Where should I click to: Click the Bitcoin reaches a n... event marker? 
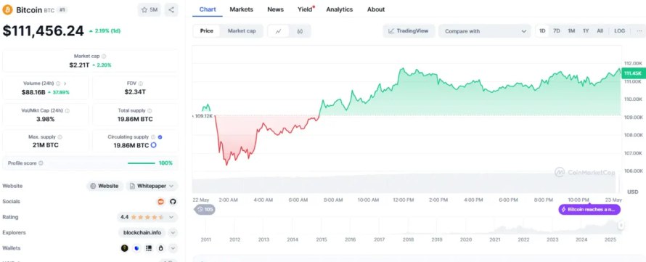pyautogui.click(x=589, y=209)
